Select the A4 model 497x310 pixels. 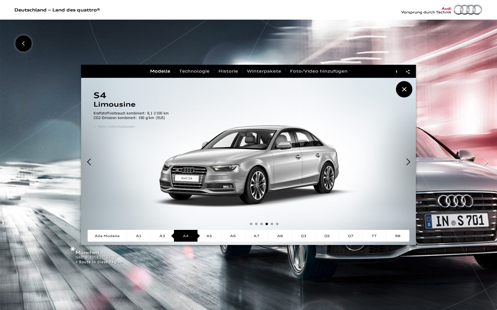tap(186, 236)
